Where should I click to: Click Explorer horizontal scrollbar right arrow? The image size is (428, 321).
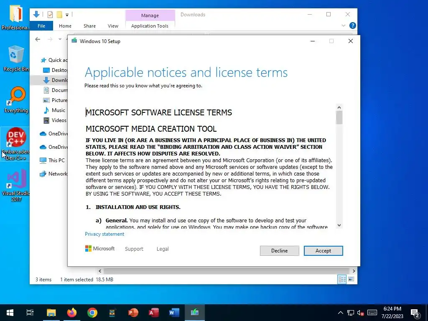[x=354, y=271]
